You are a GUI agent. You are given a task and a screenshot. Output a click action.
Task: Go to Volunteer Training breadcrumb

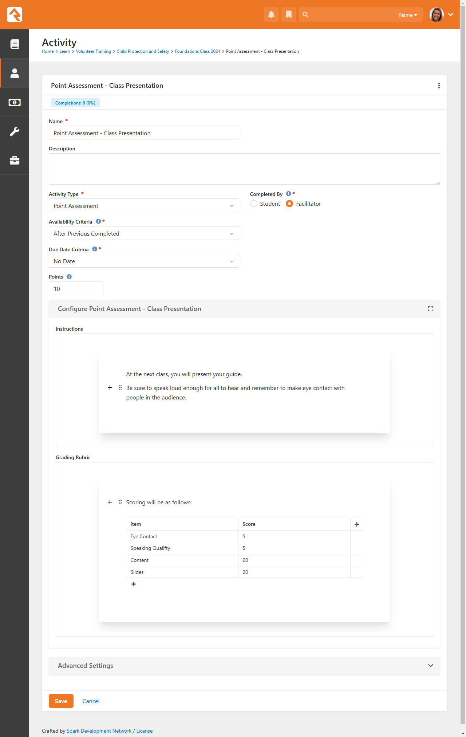click(x=93, y=51)
